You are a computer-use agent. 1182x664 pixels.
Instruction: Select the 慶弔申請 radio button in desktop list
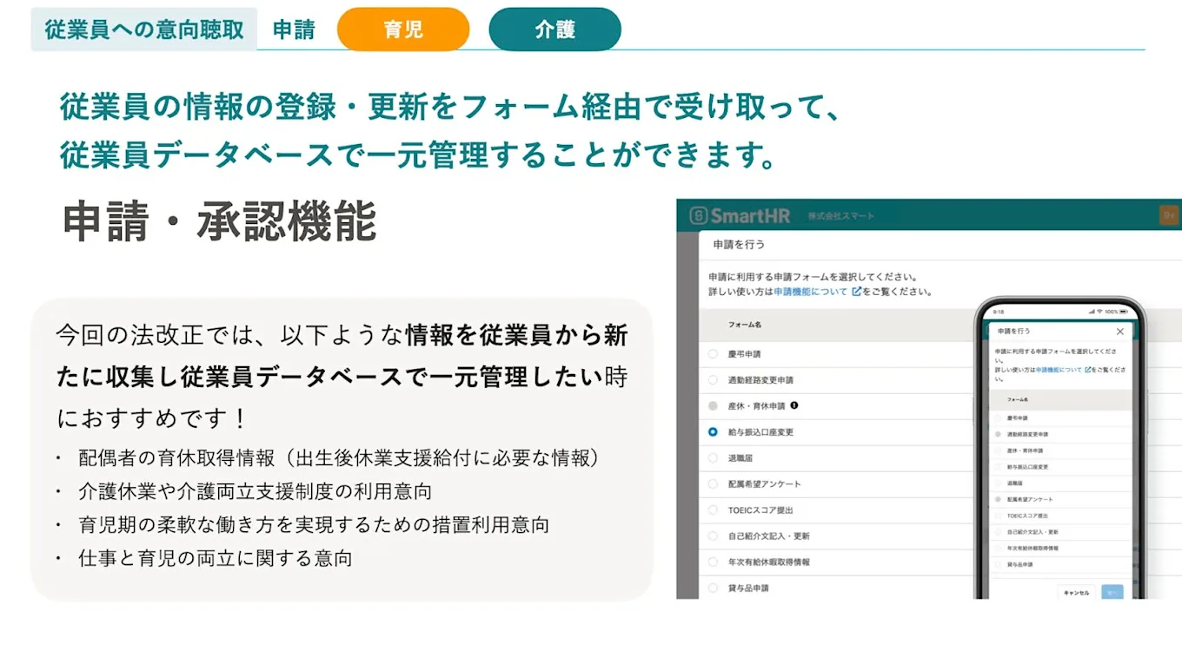click(x=713, y=353)
